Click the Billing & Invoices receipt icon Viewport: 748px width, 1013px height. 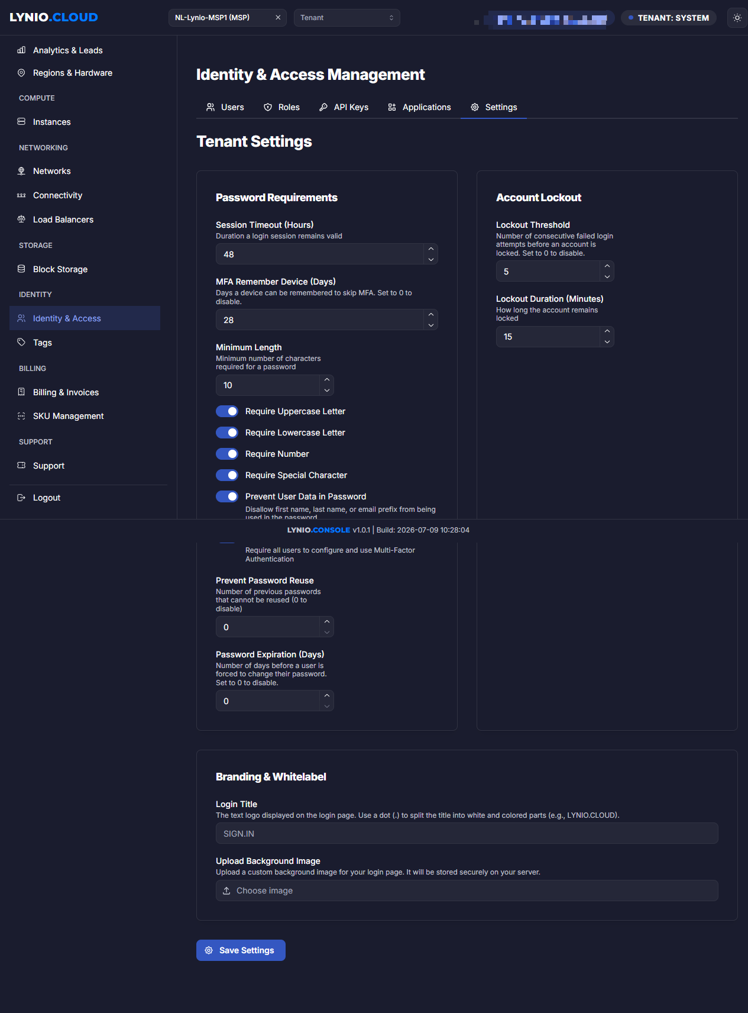pos(21,392)
